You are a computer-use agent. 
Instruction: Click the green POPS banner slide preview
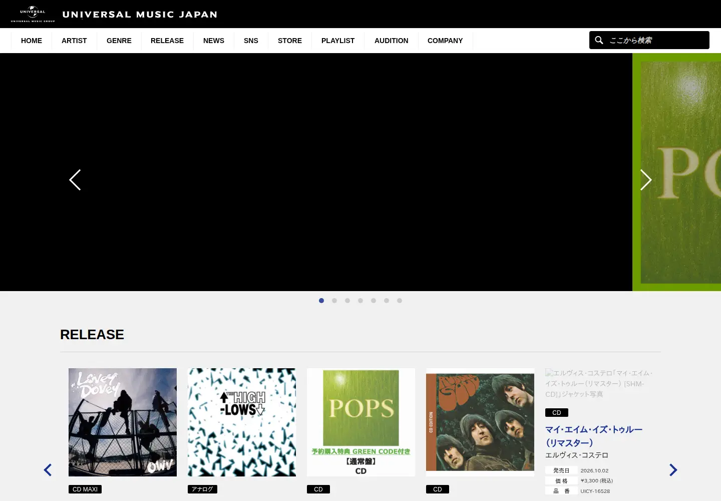tap(677, 172)
